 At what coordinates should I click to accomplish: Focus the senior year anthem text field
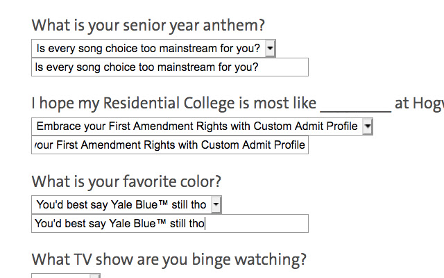tap(169, 67)
